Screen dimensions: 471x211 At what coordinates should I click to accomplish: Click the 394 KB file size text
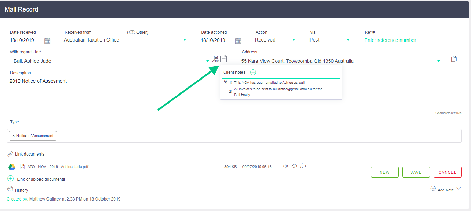click(x=230, y=167)
